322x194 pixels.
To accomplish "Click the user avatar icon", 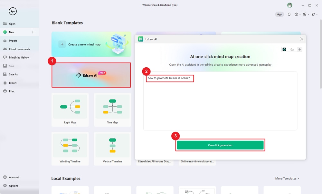I will (289, 5).
